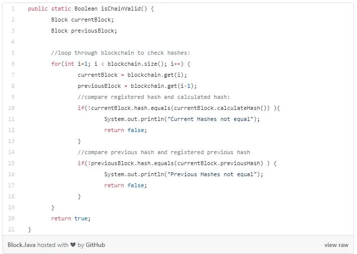
Task: Click the Block previousBlock declaration
Action: (84, 31)
